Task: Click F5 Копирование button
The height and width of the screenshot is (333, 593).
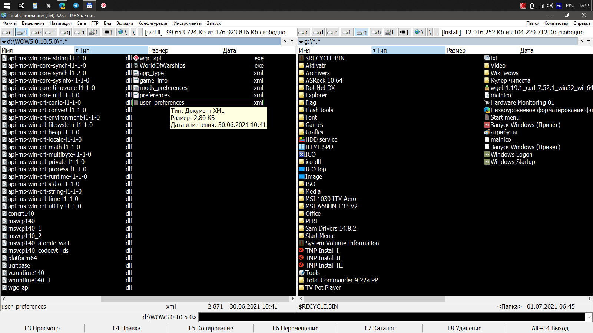Action: pos(211,328)
